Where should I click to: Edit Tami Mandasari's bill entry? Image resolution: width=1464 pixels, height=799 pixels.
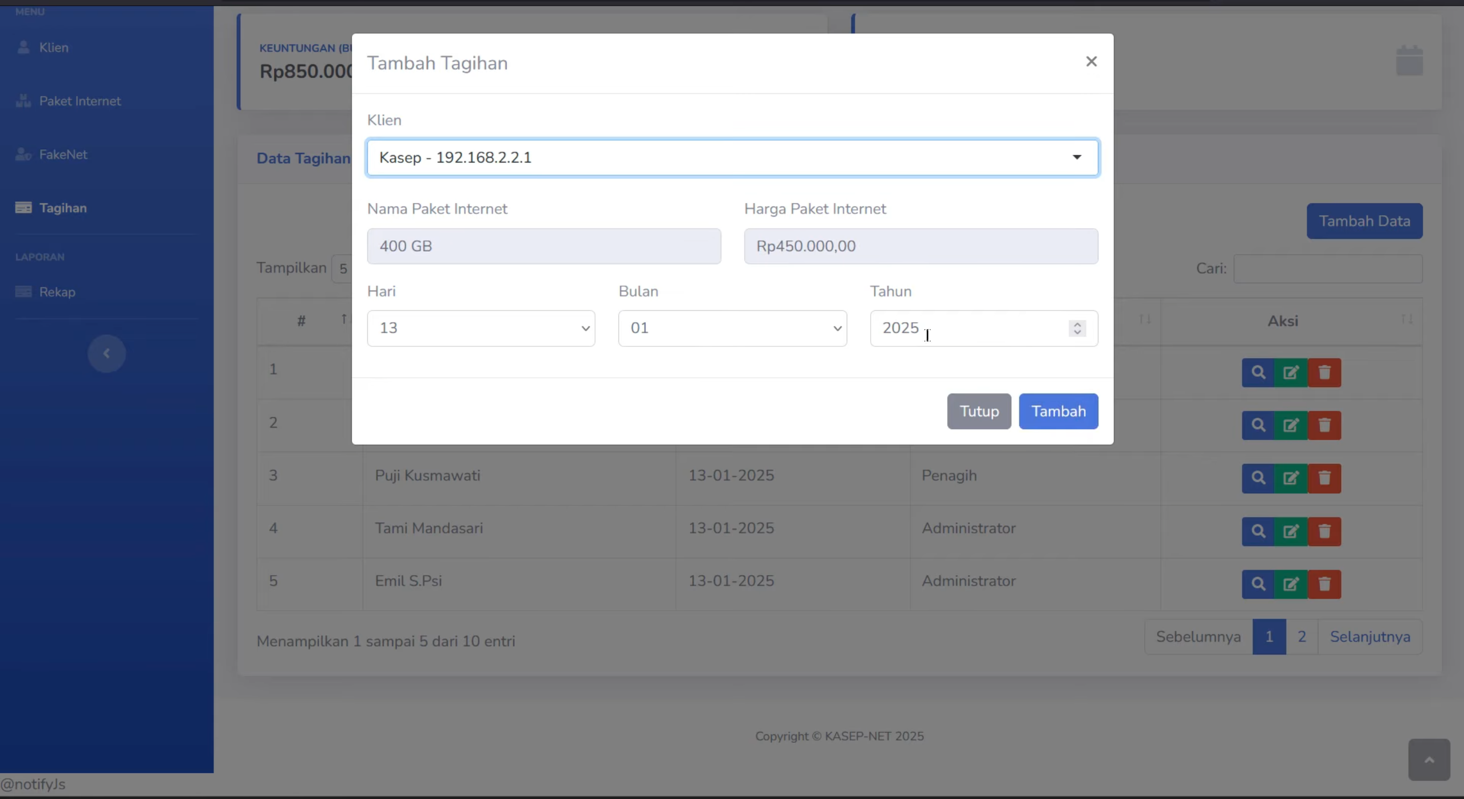[x=1291, y=531]
